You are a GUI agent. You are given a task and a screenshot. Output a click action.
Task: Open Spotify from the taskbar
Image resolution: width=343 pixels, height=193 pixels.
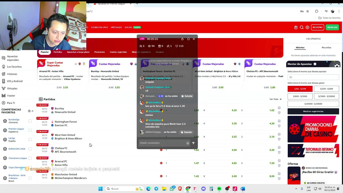[219, 189]
